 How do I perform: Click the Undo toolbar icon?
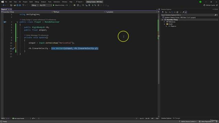pos(24,5)
